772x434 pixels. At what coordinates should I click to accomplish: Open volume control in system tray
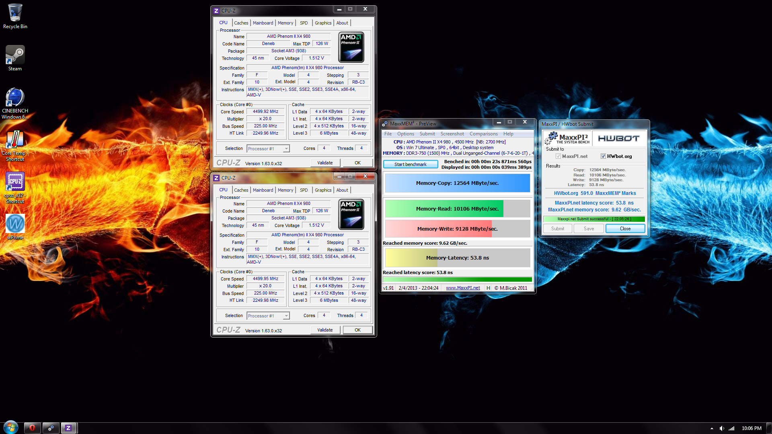[x=721, y=428]
